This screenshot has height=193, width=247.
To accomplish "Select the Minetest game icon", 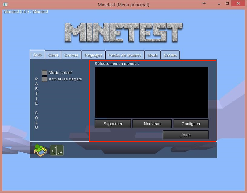I will pos(40,150).
